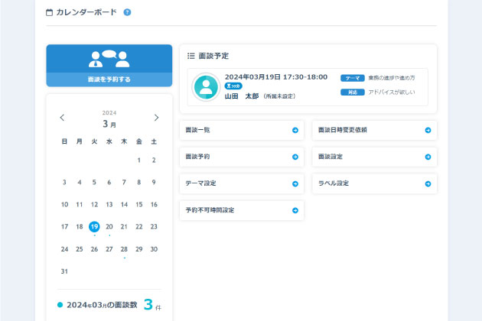Select March 10 in the calendar

pyautogui.click(x=64, y=205)
